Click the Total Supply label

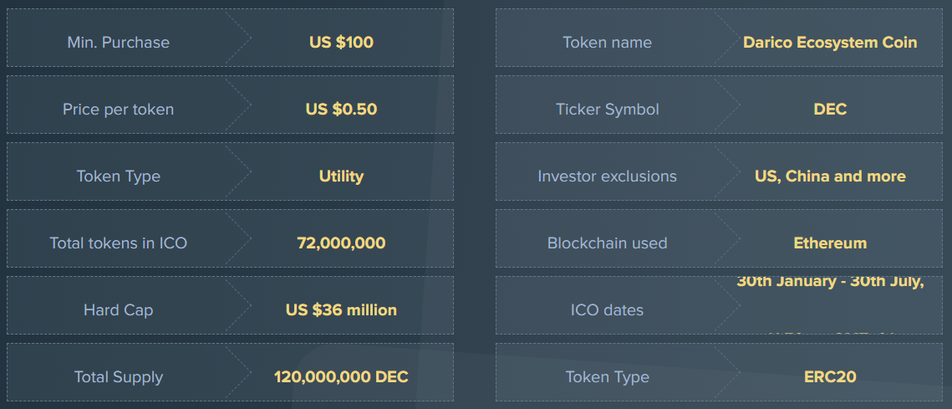(119, 376)
